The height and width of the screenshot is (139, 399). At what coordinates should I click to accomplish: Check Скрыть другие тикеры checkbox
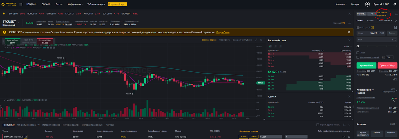coord(318,125)
